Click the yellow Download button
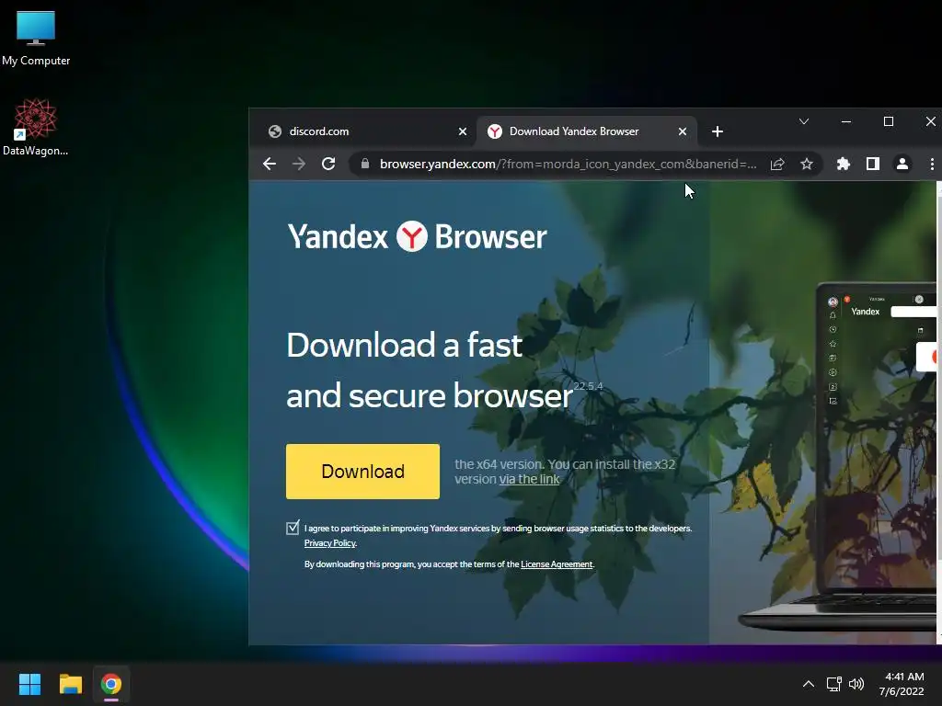The width and height of the screenshot is (942, 706). 362,472
